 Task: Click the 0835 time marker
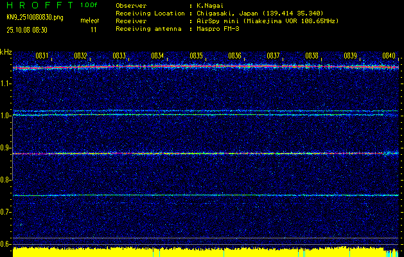click(x=196, y=56)
